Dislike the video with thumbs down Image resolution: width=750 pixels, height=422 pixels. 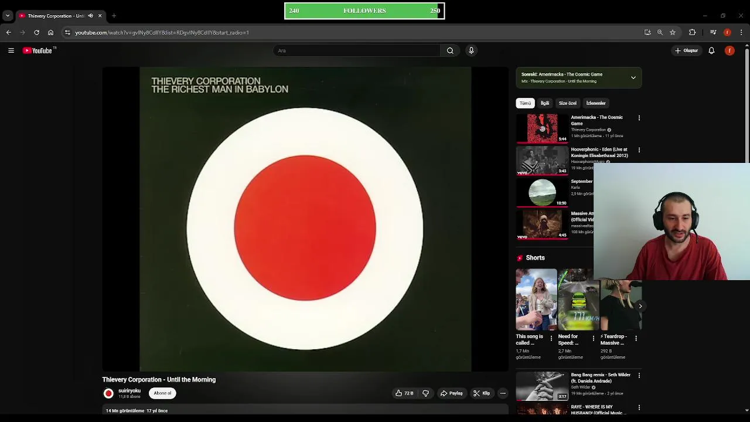coord(426,393)
